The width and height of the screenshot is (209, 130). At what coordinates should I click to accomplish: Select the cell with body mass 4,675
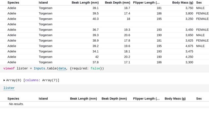point(187,46)
